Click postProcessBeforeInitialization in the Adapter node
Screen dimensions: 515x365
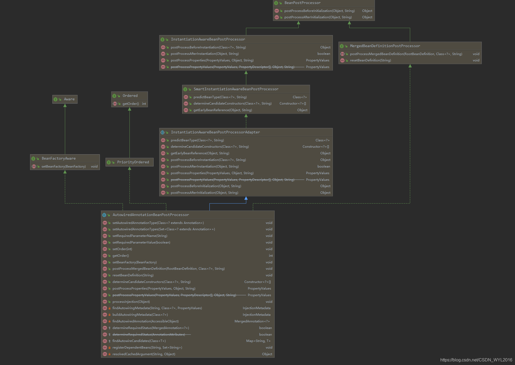point(206,186)
